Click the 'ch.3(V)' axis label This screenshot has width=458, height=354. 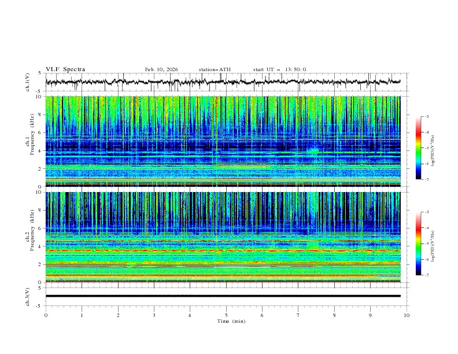coord(28,297)
